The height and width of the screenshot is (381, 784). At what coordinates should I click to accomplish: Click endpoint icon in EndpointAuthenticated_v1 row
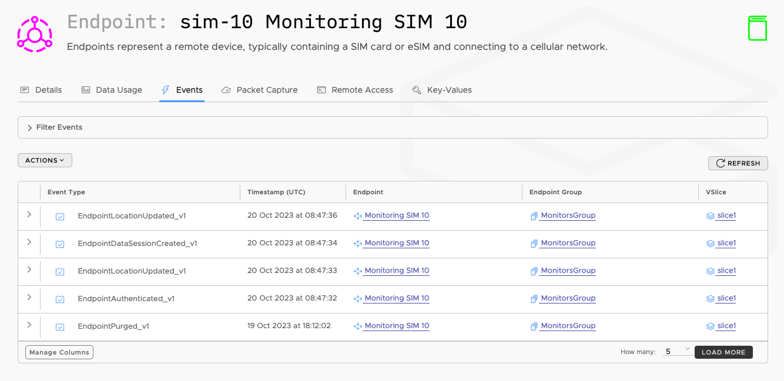(357, 299)
